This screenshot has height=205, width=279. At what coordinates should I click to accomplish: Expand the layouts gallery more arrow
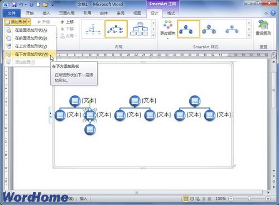(153, 35)
